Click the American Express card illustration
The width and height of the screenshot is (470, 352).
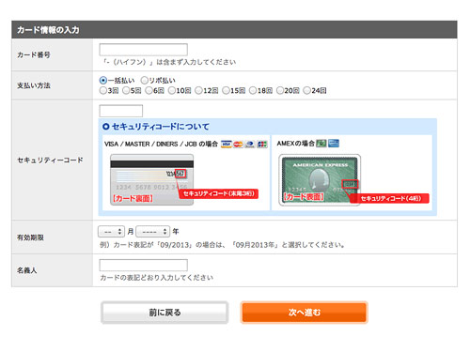(320, 179)
